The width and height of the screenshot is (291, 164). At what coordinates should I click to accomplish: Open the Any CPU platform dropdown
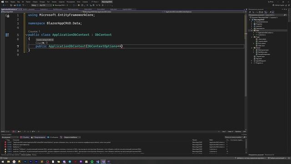(45, 5)
